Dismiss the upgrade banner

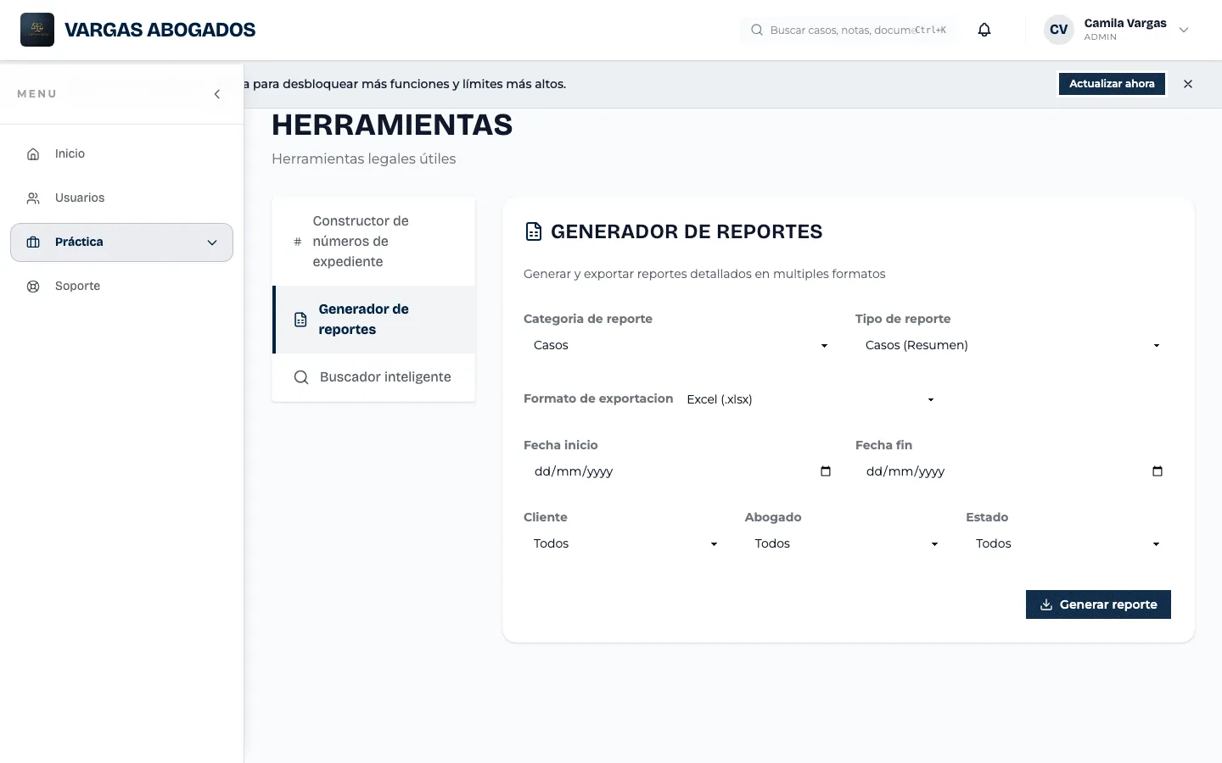(x=1188, y=84)
